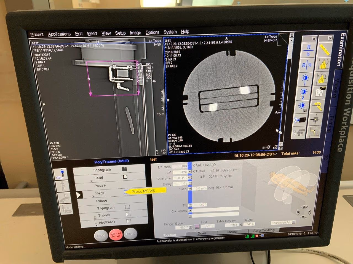Open the first Comments dropdown
This screenshot has height=264, width=353.
point(190,211)
